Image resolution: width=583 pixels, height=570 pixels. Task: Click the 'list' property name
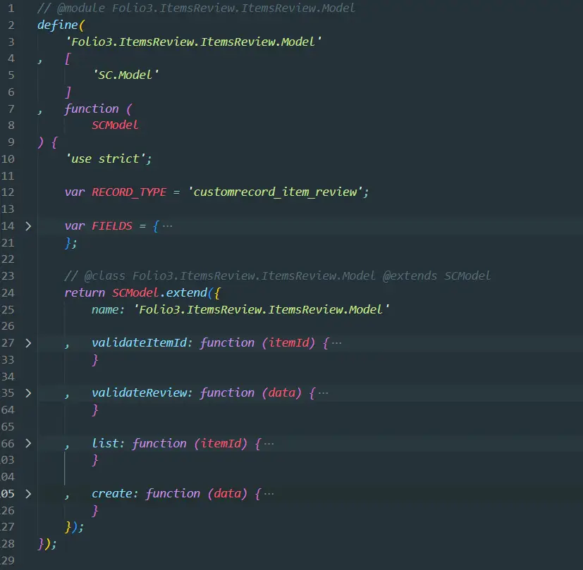tap(105, 443)
